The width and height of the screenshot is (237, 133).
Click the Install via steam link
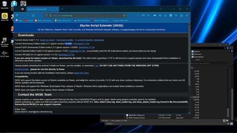pyautogui.click(x=47, y=40)
